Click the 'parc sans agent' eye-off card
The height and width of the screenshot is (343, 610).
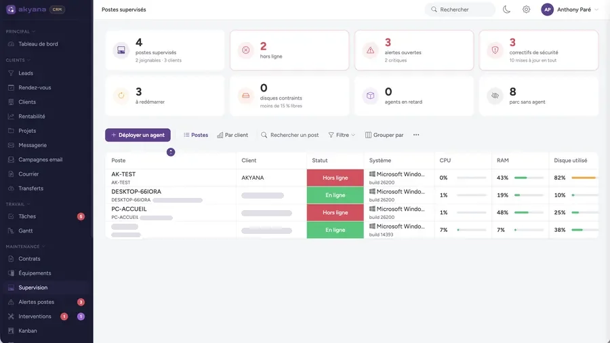pos(538,96)
